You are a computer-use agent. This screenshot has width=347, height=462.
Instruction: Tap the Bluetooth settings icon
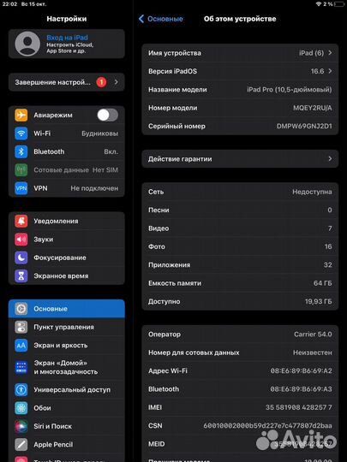(x=21, y=151)
